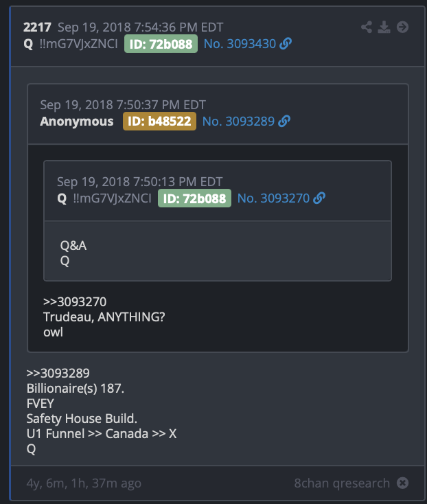Screen dimensions: 427x504
Task: Open post link No. 3093270
Action: click(273, 198)
